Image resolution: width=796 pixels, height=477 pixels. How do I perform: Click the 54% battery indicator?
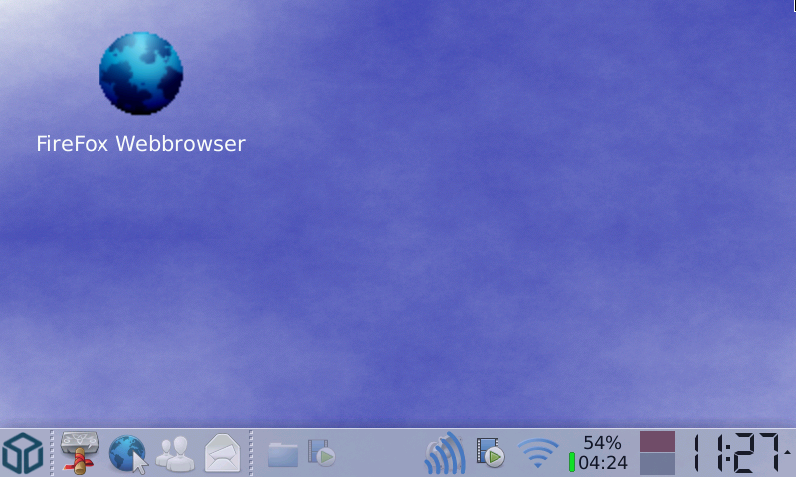[x=602, y=443]
